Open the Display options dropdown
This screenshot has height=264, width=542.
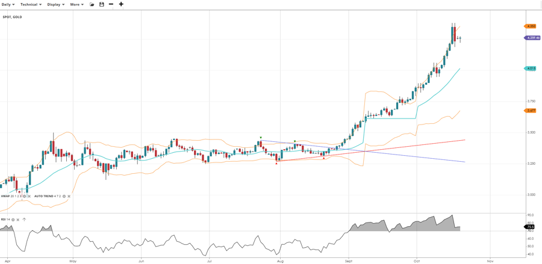55,4
